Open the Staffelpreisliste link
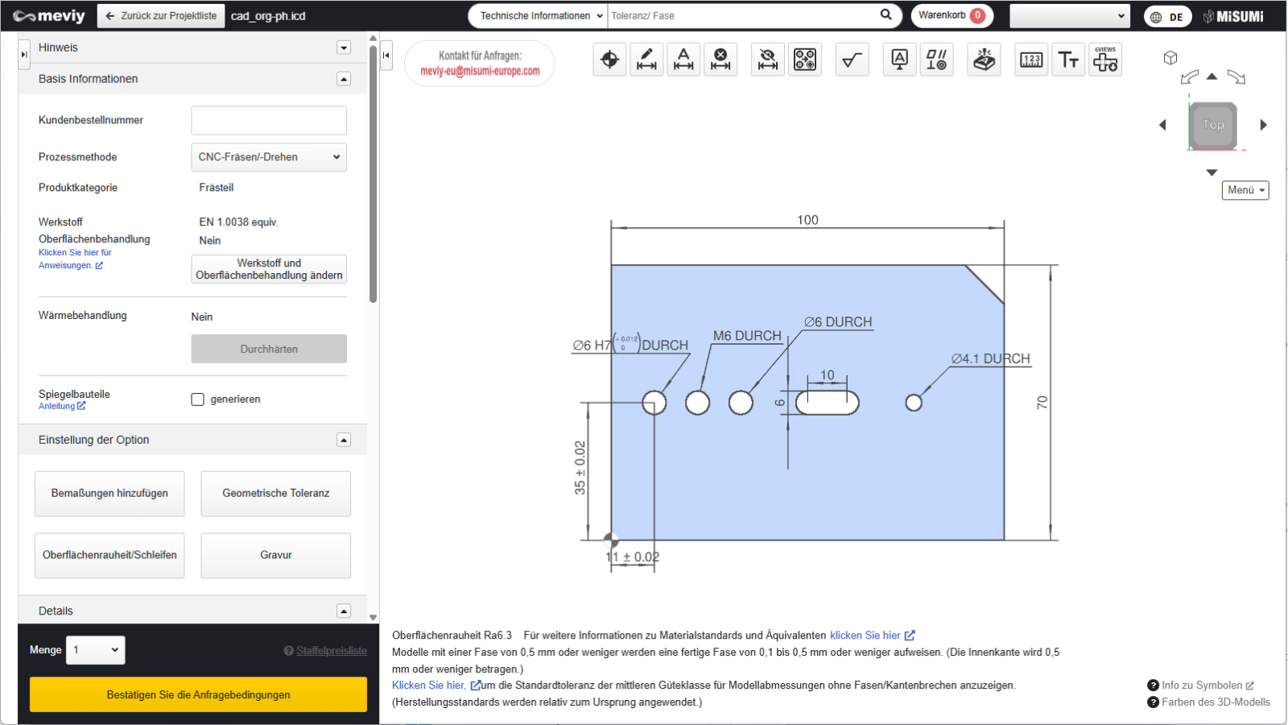The width and height of the screenshot is (1288, 725). [331, 651]
